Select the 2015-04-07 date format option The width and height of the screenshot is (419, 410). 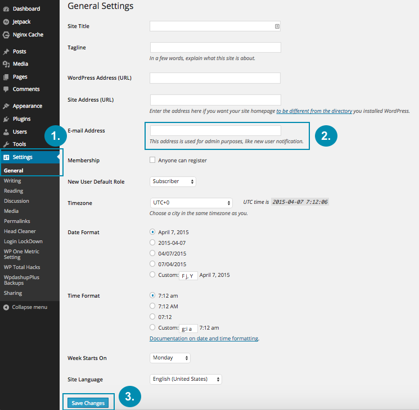[152, 243]
